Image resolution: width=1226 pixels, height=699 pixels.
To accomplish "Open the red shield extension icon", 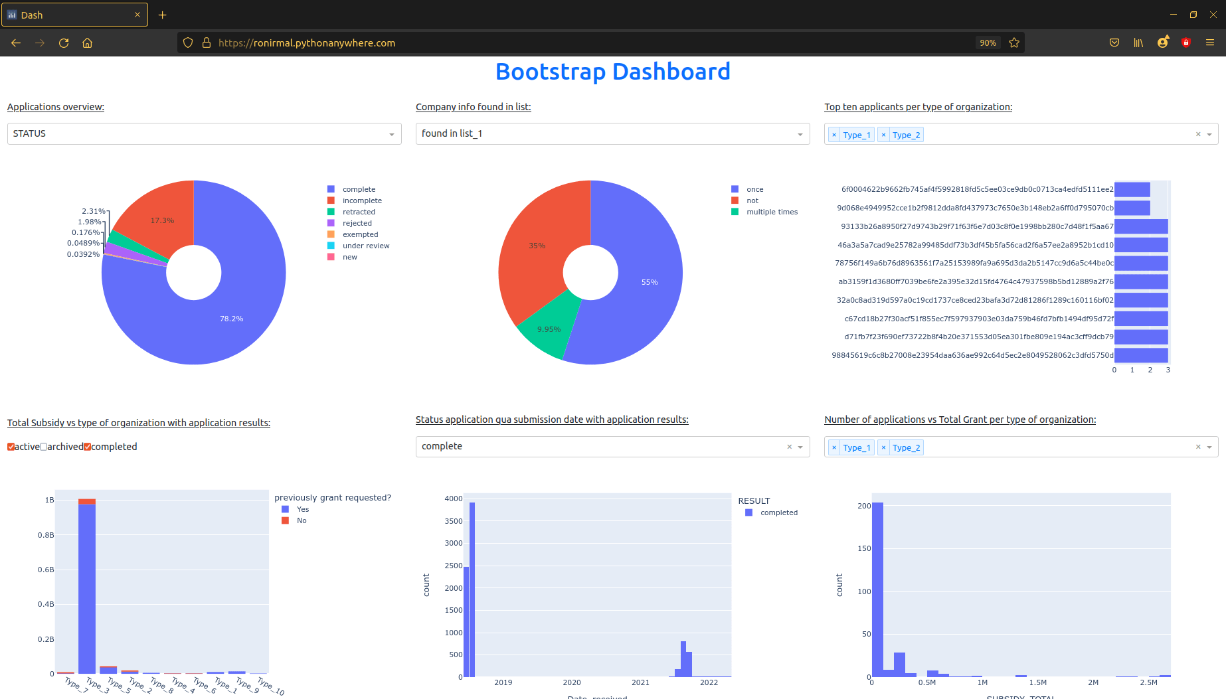I will pyautogui.click(x=1186, y=42).
